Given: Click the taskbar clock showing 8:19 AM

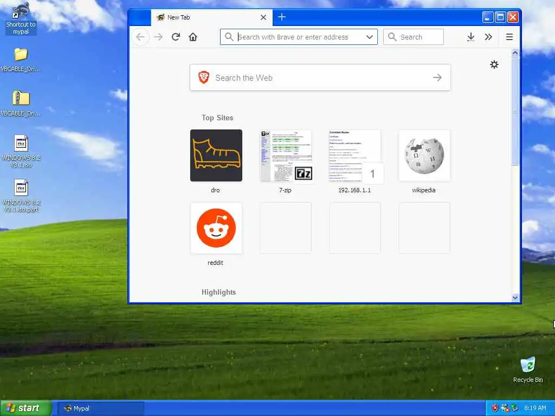Looking at the screenshot, I should tap(535, 408).
